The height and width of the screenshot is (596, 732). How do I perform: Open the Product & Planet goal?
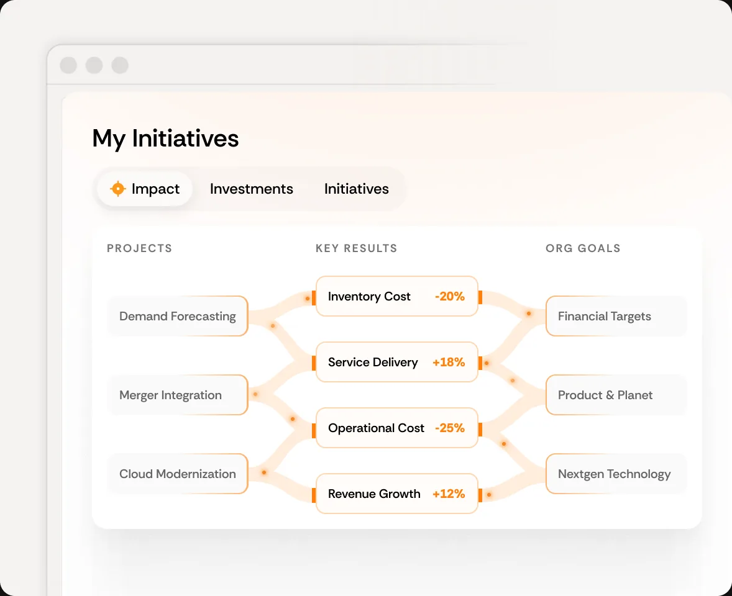click(x=616, y=395)
